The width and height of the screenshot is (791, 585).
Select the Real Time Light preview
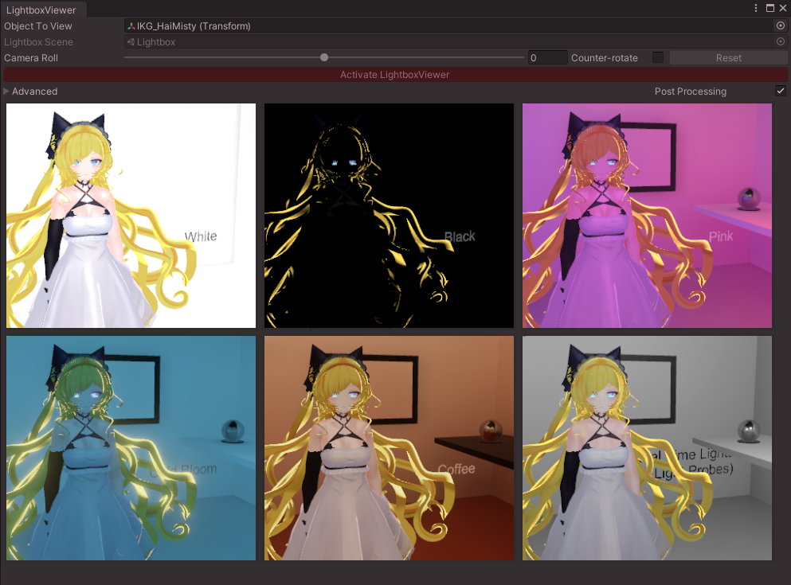pyautogui.click(x=647, y=447)
